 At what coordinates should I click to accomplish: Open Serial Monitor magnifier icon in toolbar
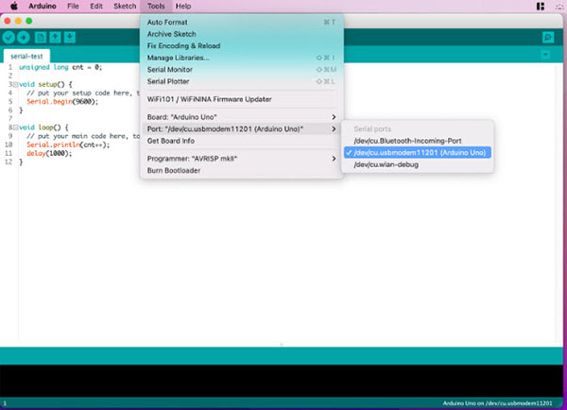pyautogui.click(x=548, y=37)
